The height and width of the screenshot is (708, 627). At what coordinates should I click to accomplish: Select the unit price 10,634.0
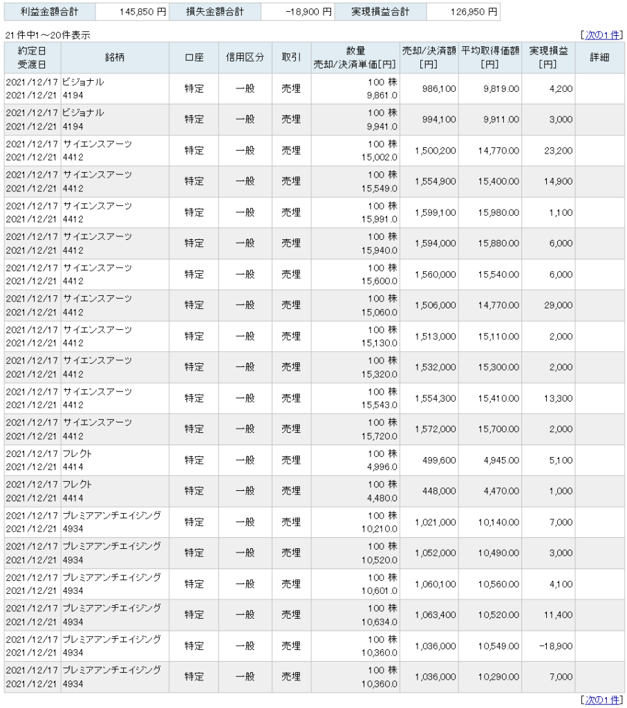pos(380,622)
